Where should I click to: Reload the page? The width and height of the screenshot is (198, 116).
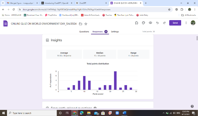tap(14, 10)
